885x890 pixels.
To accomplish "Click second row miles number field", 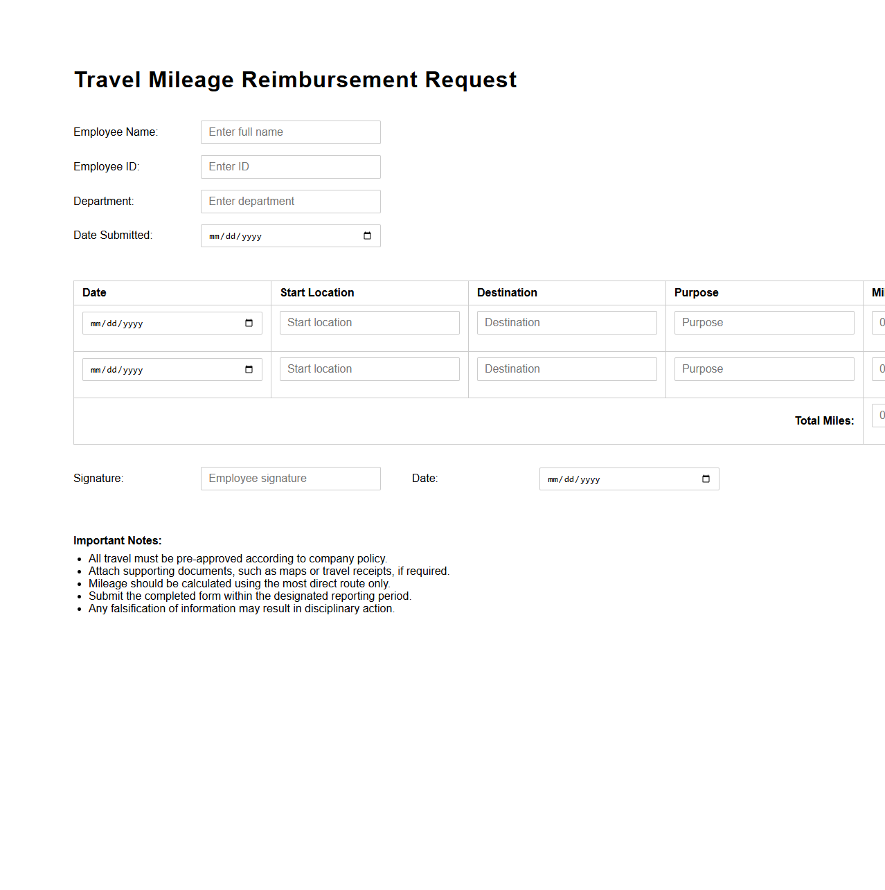I will 879,369.
